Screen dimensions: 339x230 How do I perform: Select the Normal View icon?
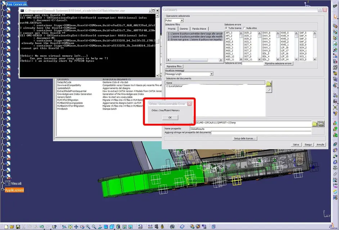point(100,226)
